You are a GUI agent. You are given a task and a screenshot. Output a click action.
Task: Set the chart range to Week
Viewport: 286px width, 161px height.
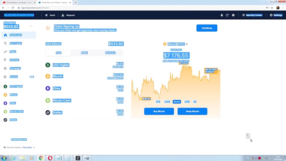(x=167, y=102)
